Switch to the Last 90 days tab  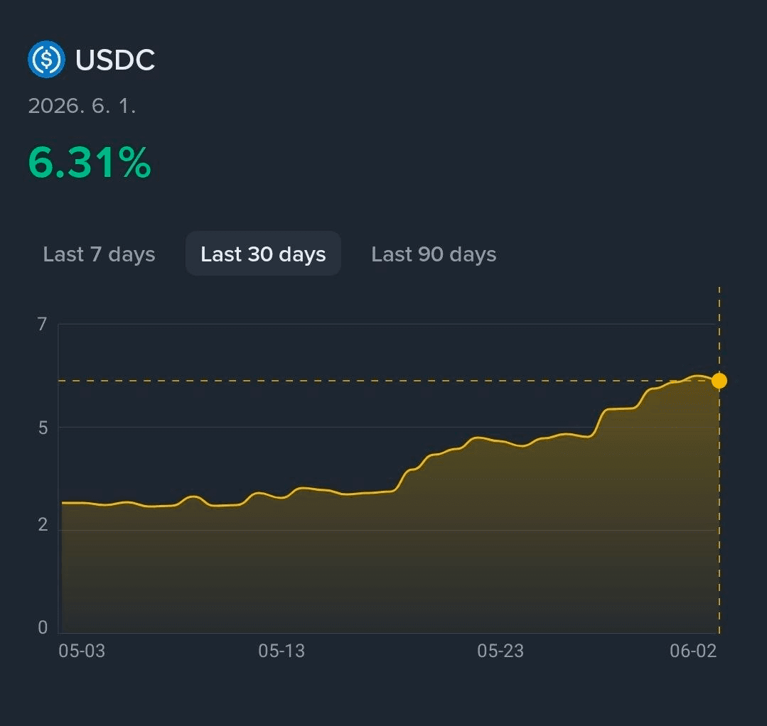click(x=434, y=254)
